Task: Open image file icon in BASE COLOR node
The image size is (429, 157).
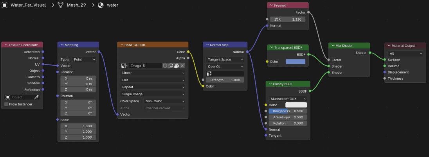Action: pyautogui.click(x=177, y=66)
